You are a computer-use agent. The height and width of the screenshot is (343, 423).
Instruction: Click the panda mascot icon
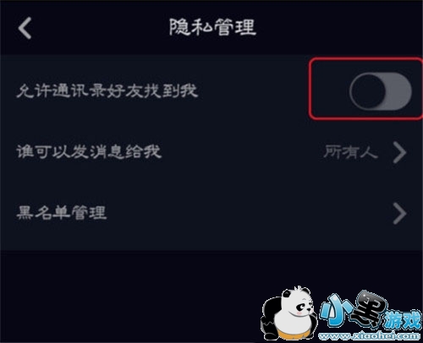coord(288,313)
